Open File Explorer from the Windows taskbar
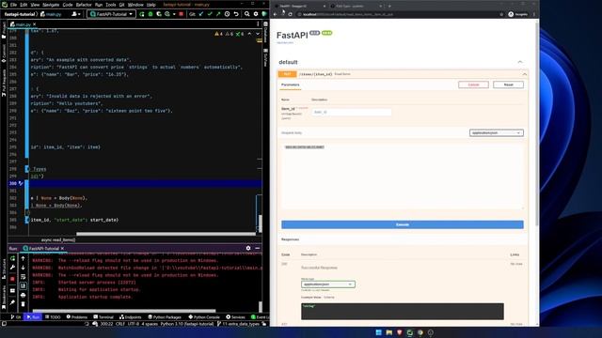 [388, 332]
